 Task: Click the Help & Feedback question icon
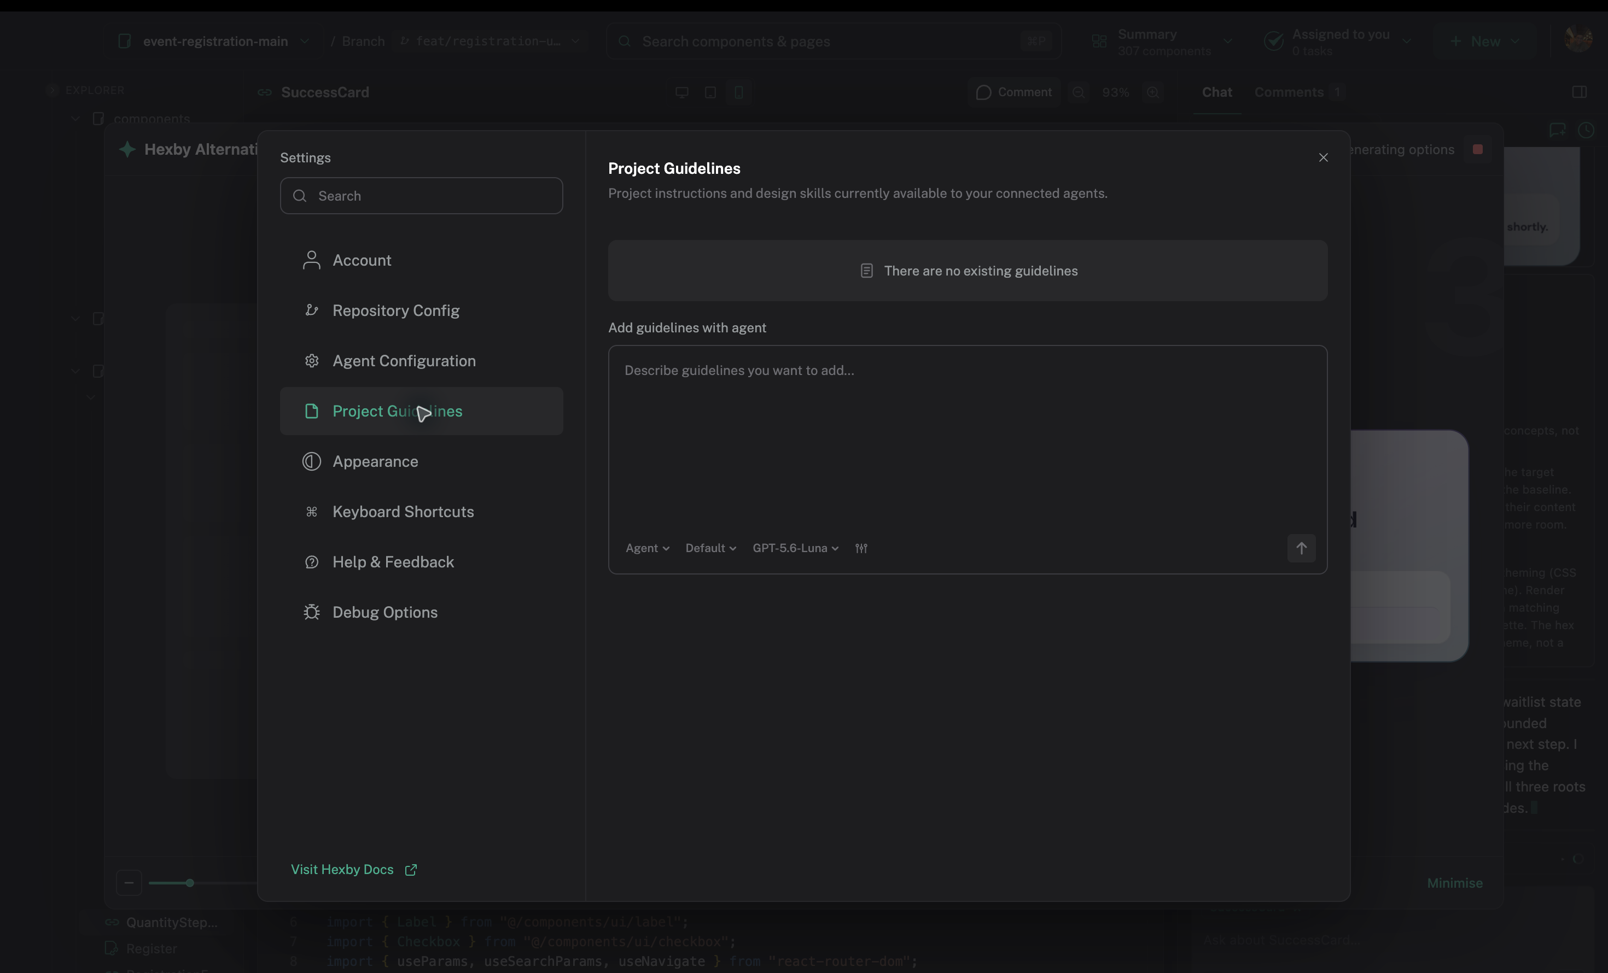click(311, 561)
